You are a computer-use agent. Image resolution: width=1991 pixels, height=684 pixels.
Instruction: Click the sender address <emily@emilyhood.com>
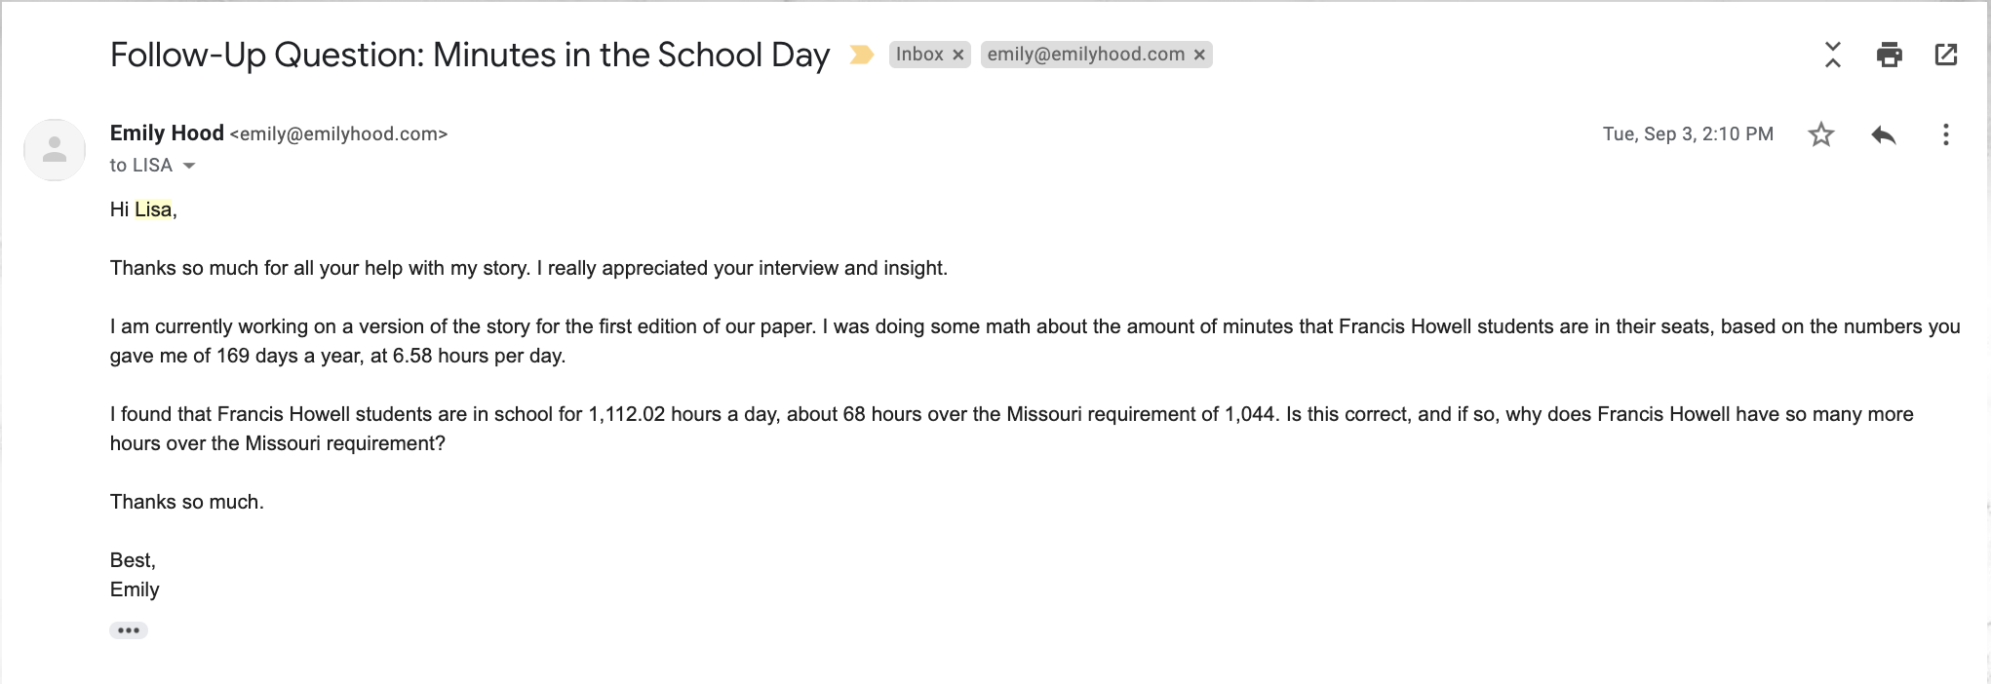(338, 134)
